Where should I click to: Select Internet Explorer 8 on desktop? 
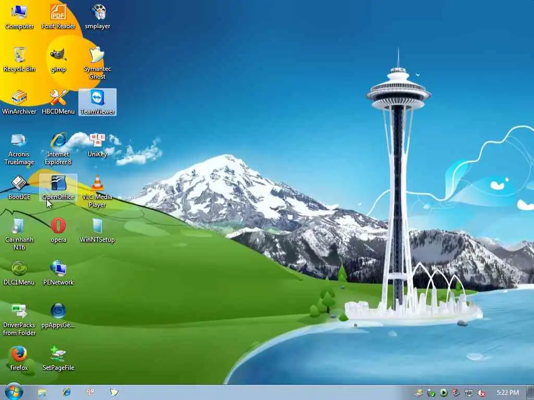point(58,149)
